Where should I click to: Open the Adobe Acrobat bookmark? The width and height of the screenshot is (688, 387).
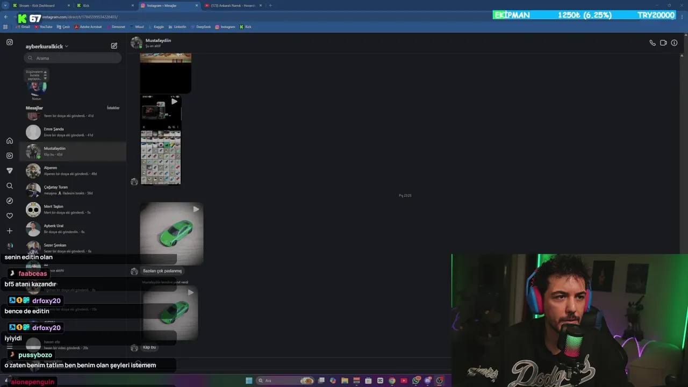(x=88, y=26)
